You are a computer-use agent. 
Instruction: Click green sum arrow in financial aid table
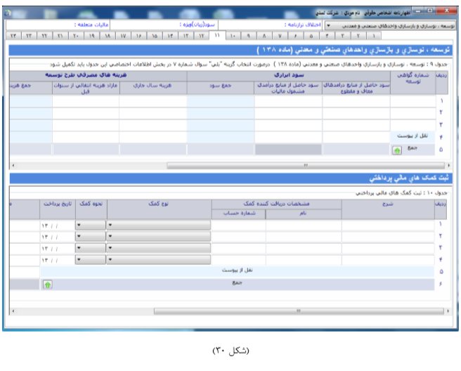point(48,285)
